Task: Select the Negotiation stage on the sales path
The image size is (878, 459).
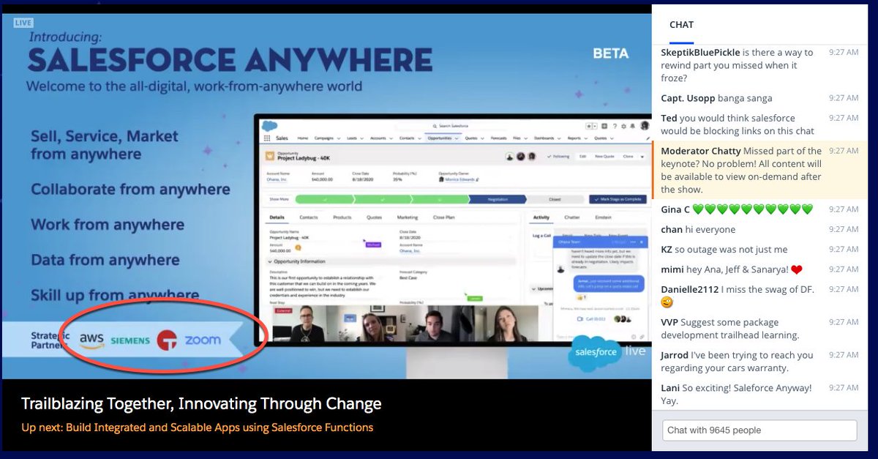Action: 498,199
